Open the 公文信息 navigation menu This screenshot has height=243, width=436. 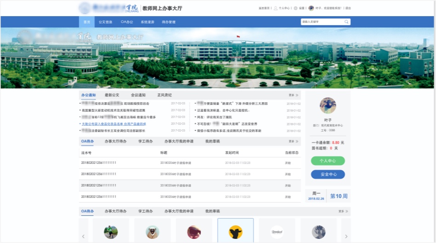[105, 22]
